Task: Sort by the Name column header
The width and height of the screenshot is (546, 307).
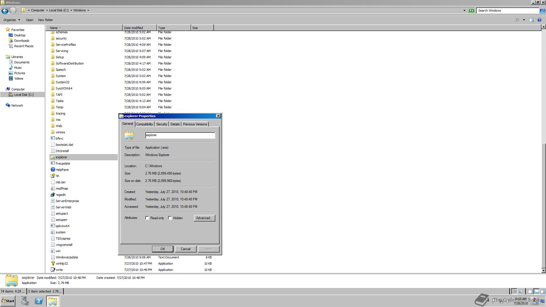Action: (x=84, y=28)
